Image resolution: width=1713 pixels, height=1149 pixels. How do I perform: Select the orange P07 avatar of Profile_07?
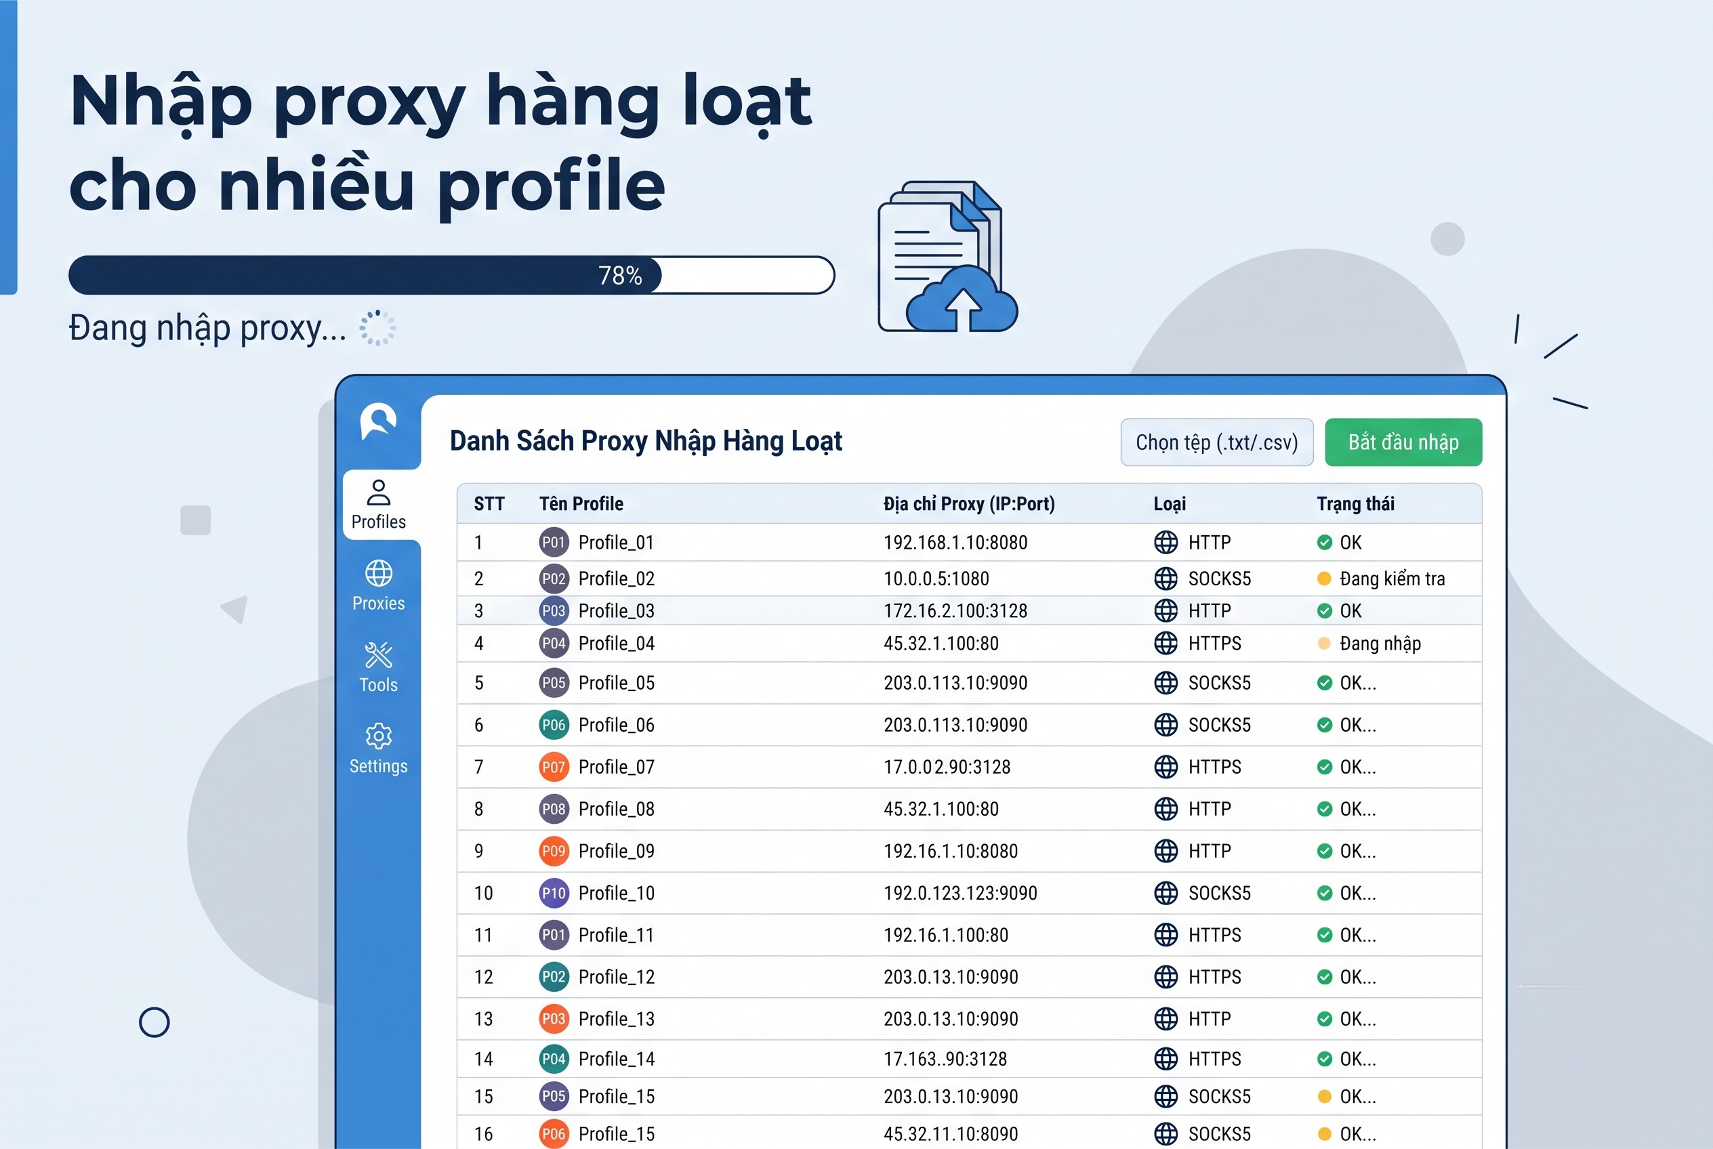(554, 767)
